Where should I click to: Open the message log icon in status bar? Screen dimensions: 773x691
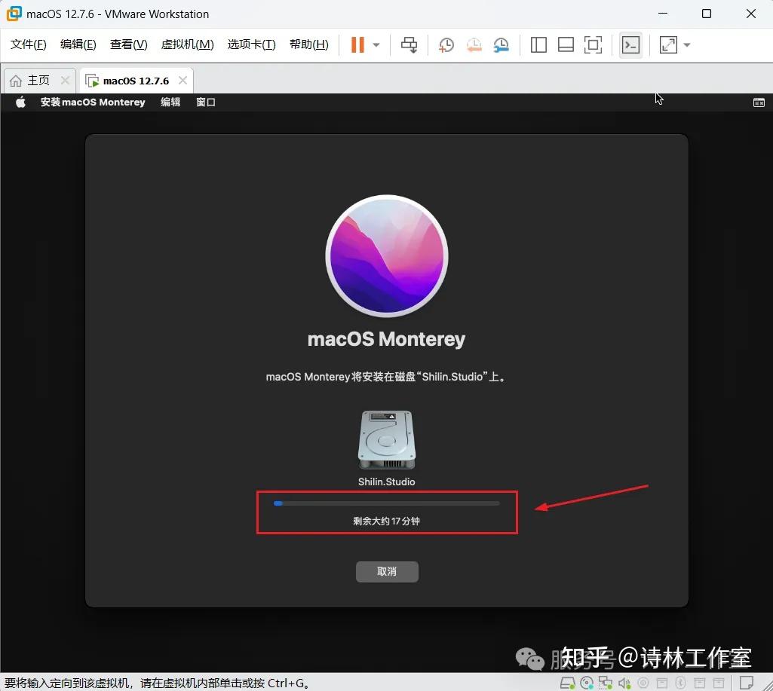click(x=747, y=683)
